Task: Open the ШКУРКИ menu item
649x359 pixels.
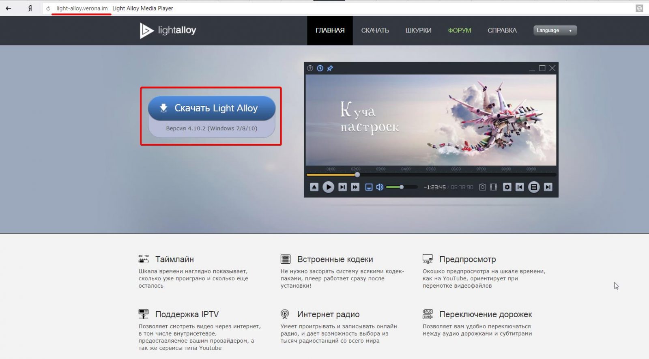Action: pyautogui.click(x=418, y=30)
